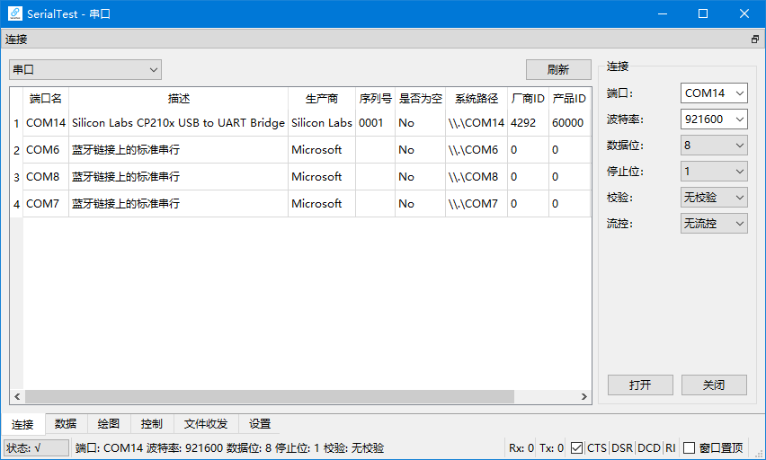Switch to the 数据 tab
The width and height of the screenshot is (766, 460).
[66, 423]
